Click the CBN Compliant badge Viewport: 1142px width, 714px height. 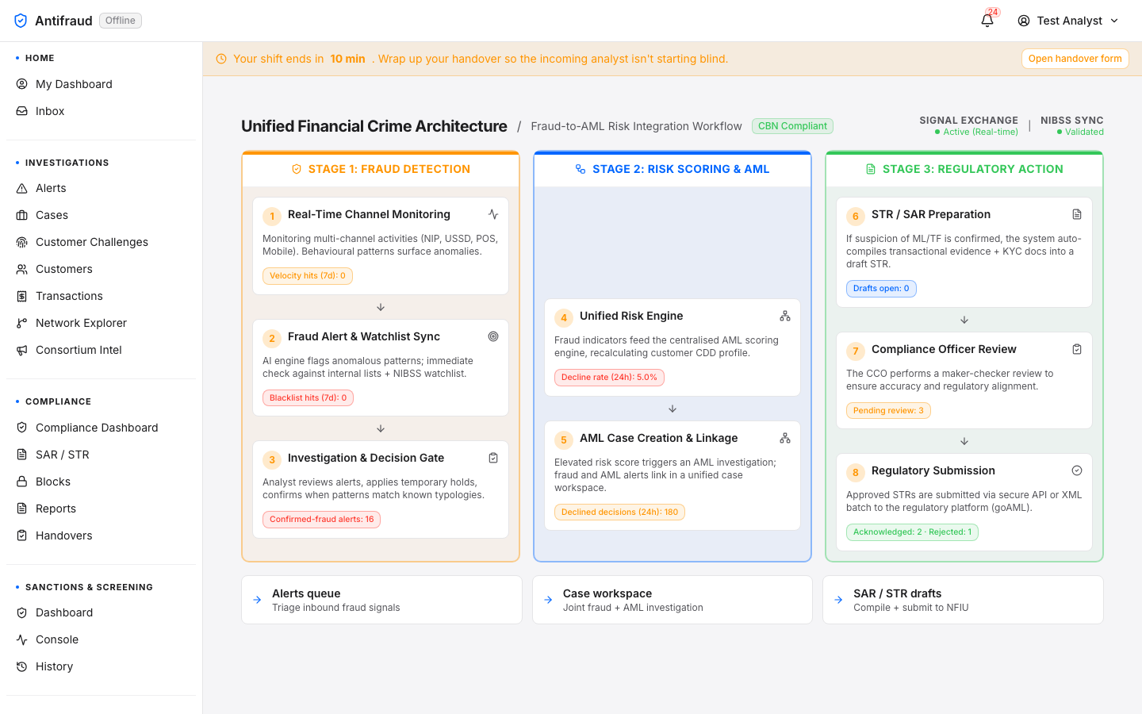(x=792, y=126)
